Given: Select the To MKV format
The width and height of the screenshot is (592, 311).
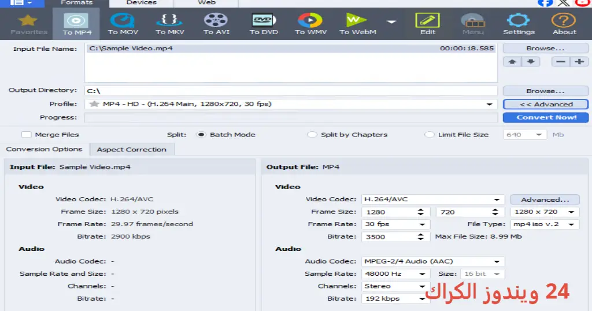Looking at the screenshot, I should pyautogui.click(x=169, y=24).
